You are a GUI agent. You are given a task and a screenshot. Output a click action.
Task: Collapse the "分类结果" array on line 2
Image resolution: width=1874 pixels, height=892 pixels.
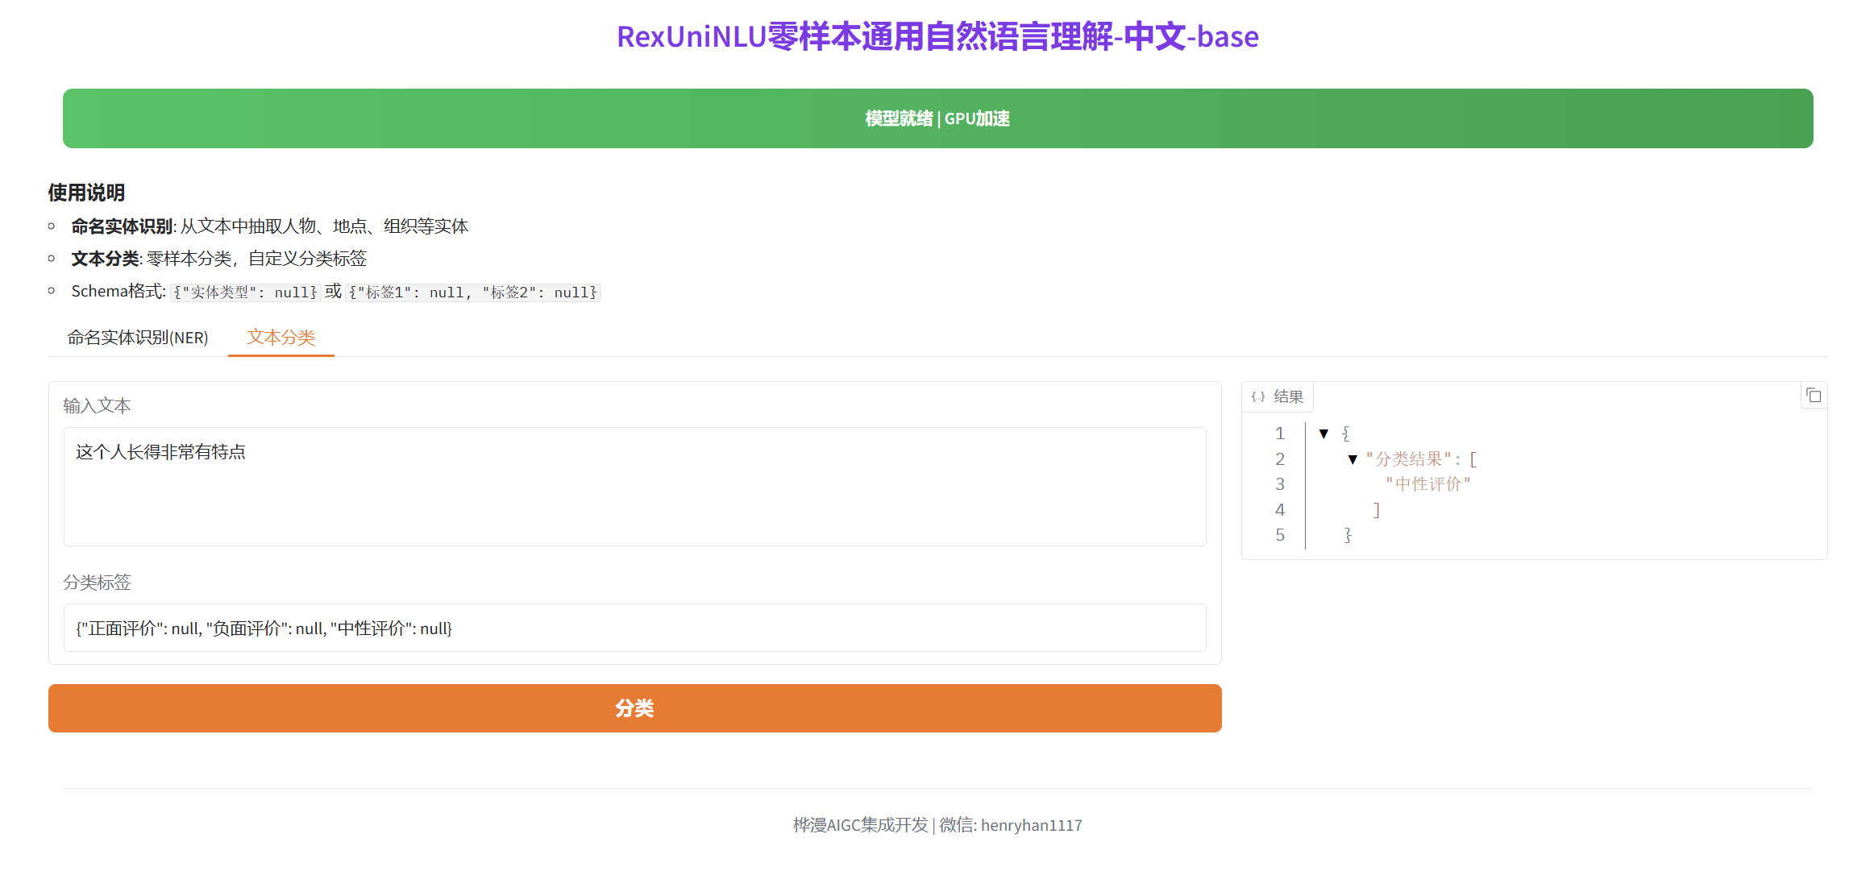pos(1353,459)
